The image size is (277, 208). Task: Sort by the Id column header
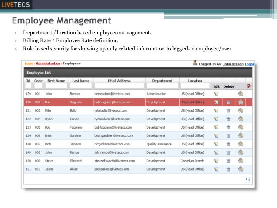28,81
